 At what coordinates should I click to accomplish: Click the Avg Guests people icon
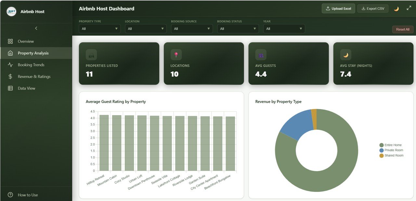pos(261,55)
